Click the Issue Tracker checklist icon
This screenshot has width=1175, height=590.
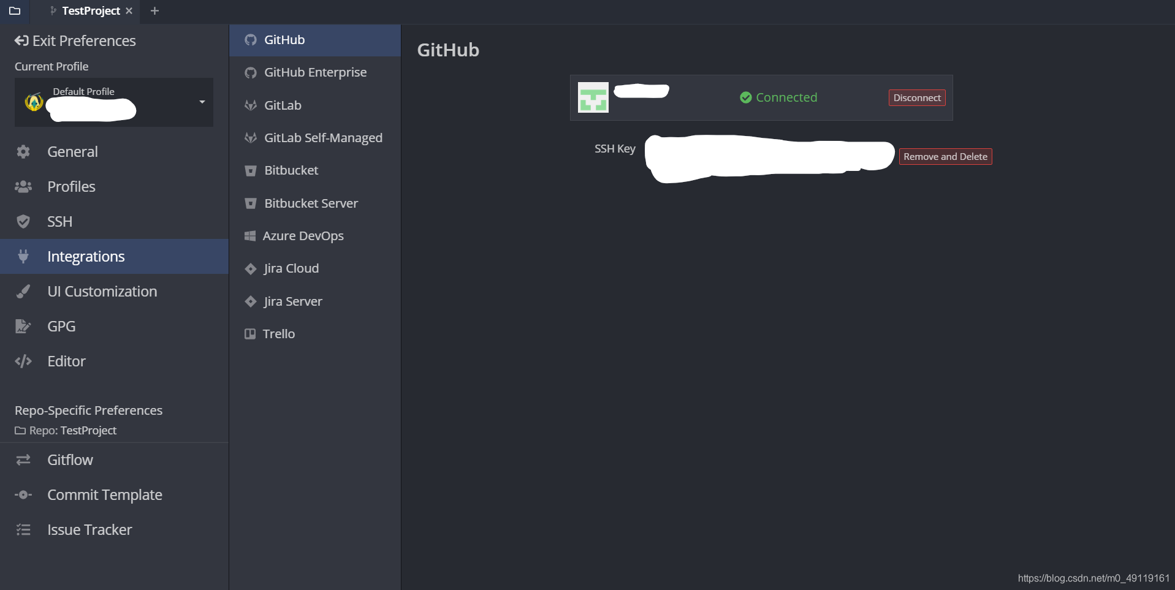coord(23,530)
